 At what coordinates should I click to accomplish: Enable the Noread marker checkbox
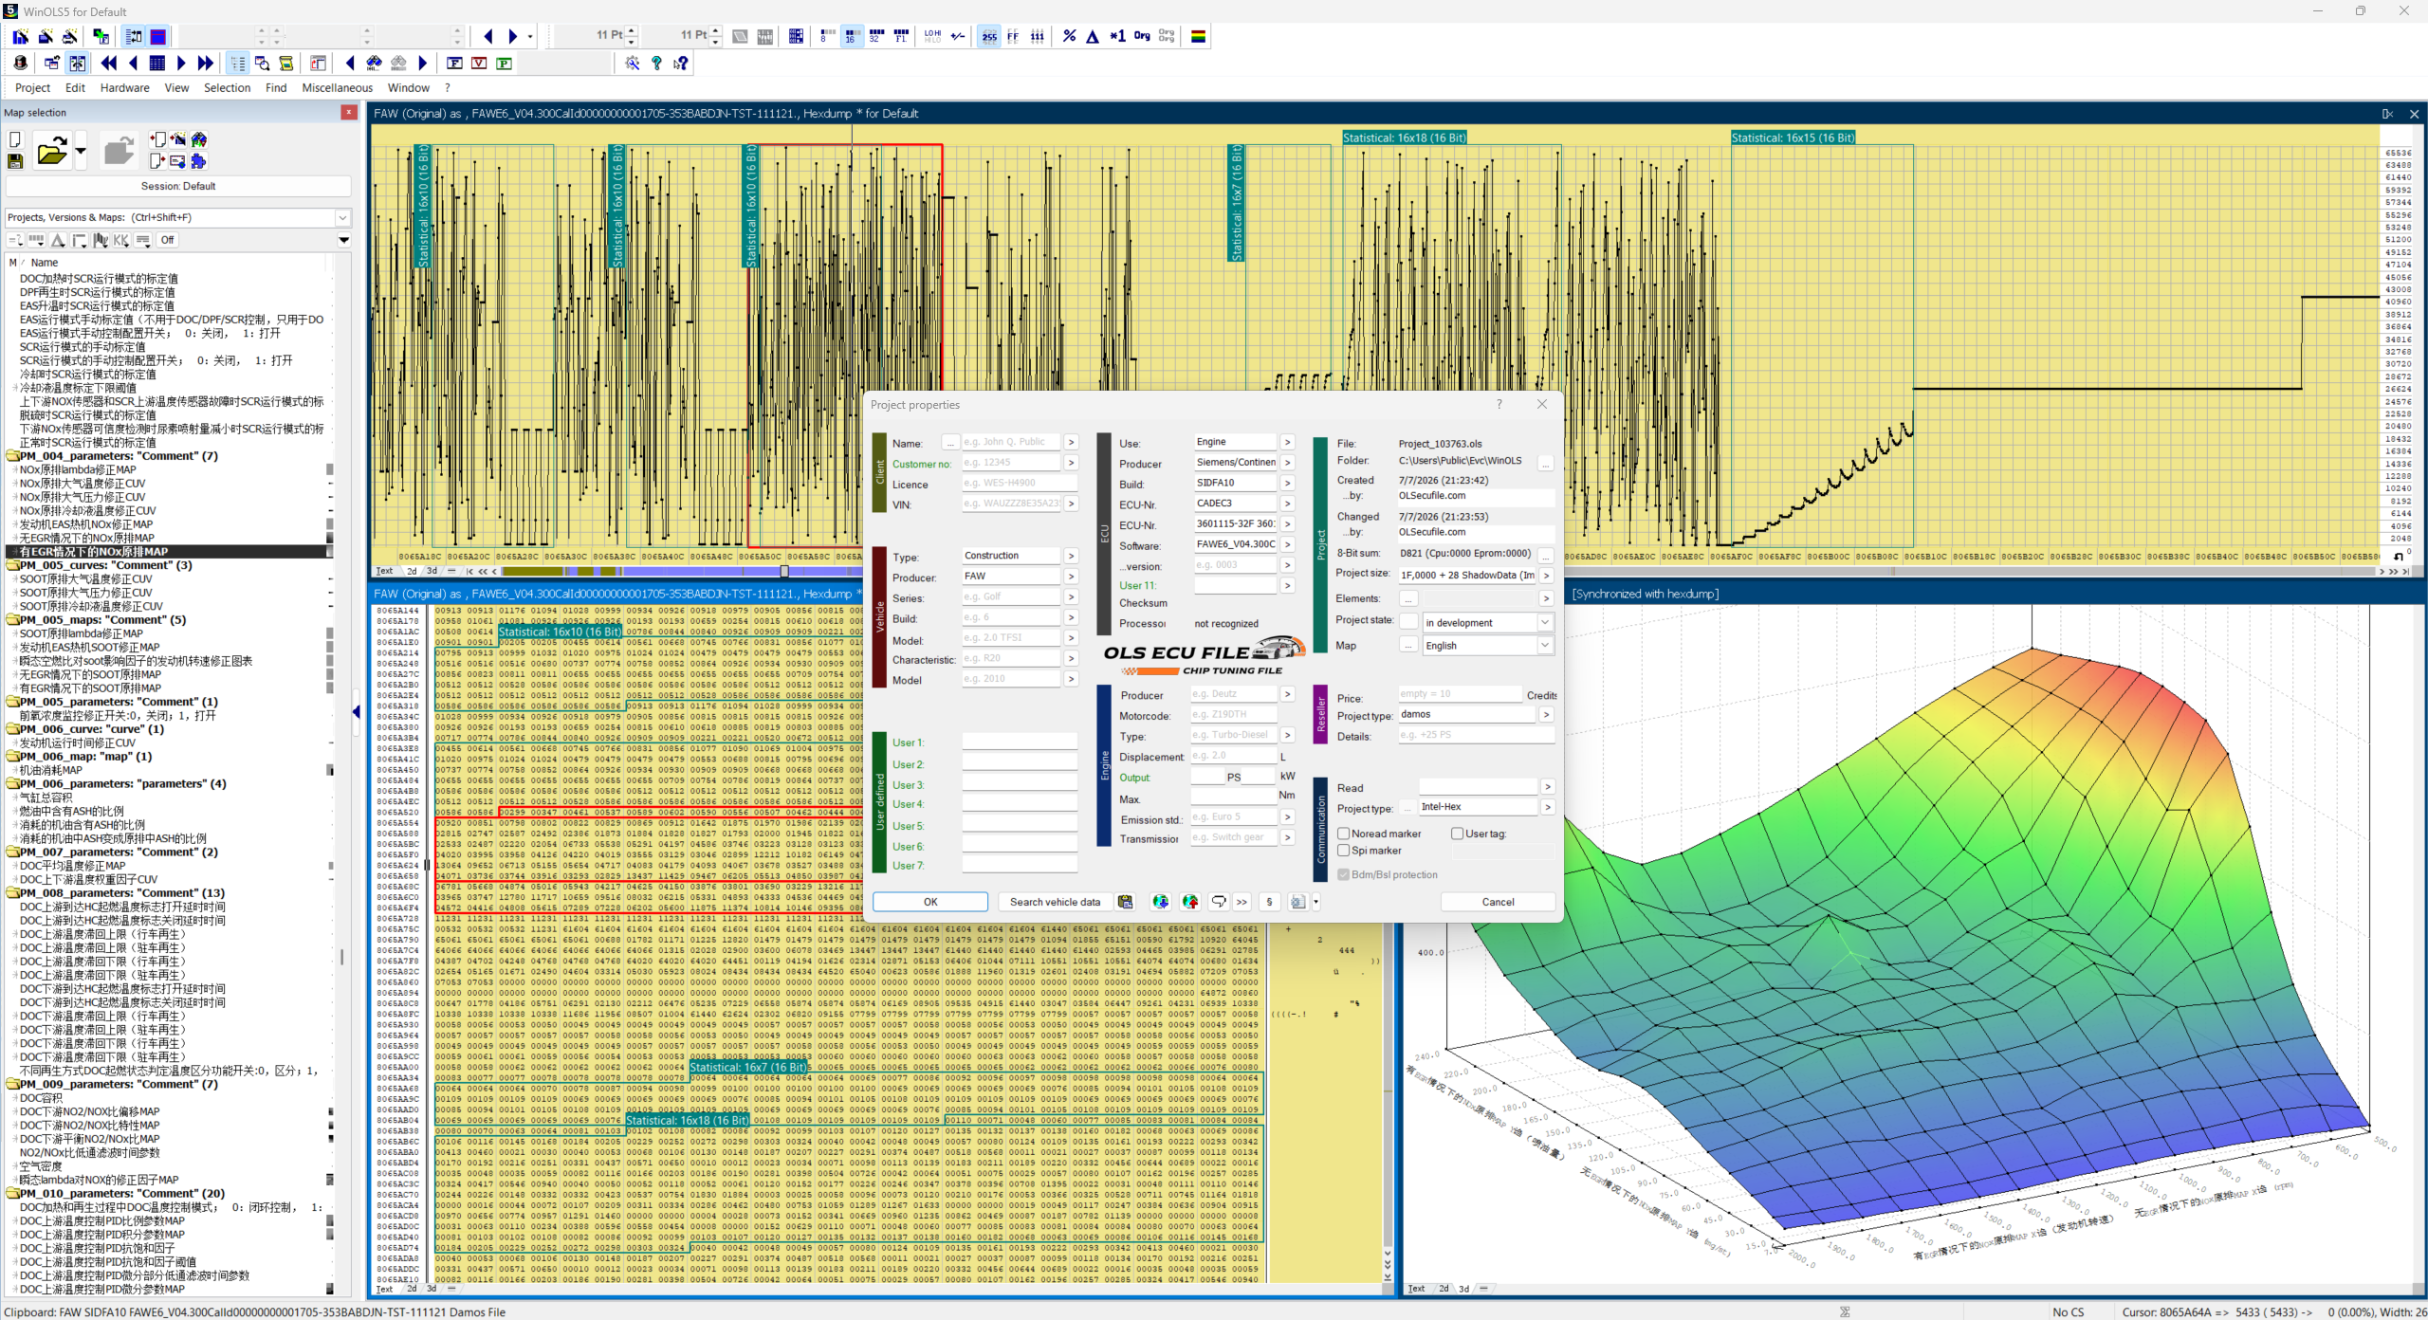1344,834
